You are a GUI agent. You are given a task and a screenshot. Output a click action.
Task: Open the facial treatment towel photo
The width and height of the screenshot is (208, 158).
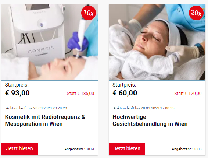click(x=157, y=42)
